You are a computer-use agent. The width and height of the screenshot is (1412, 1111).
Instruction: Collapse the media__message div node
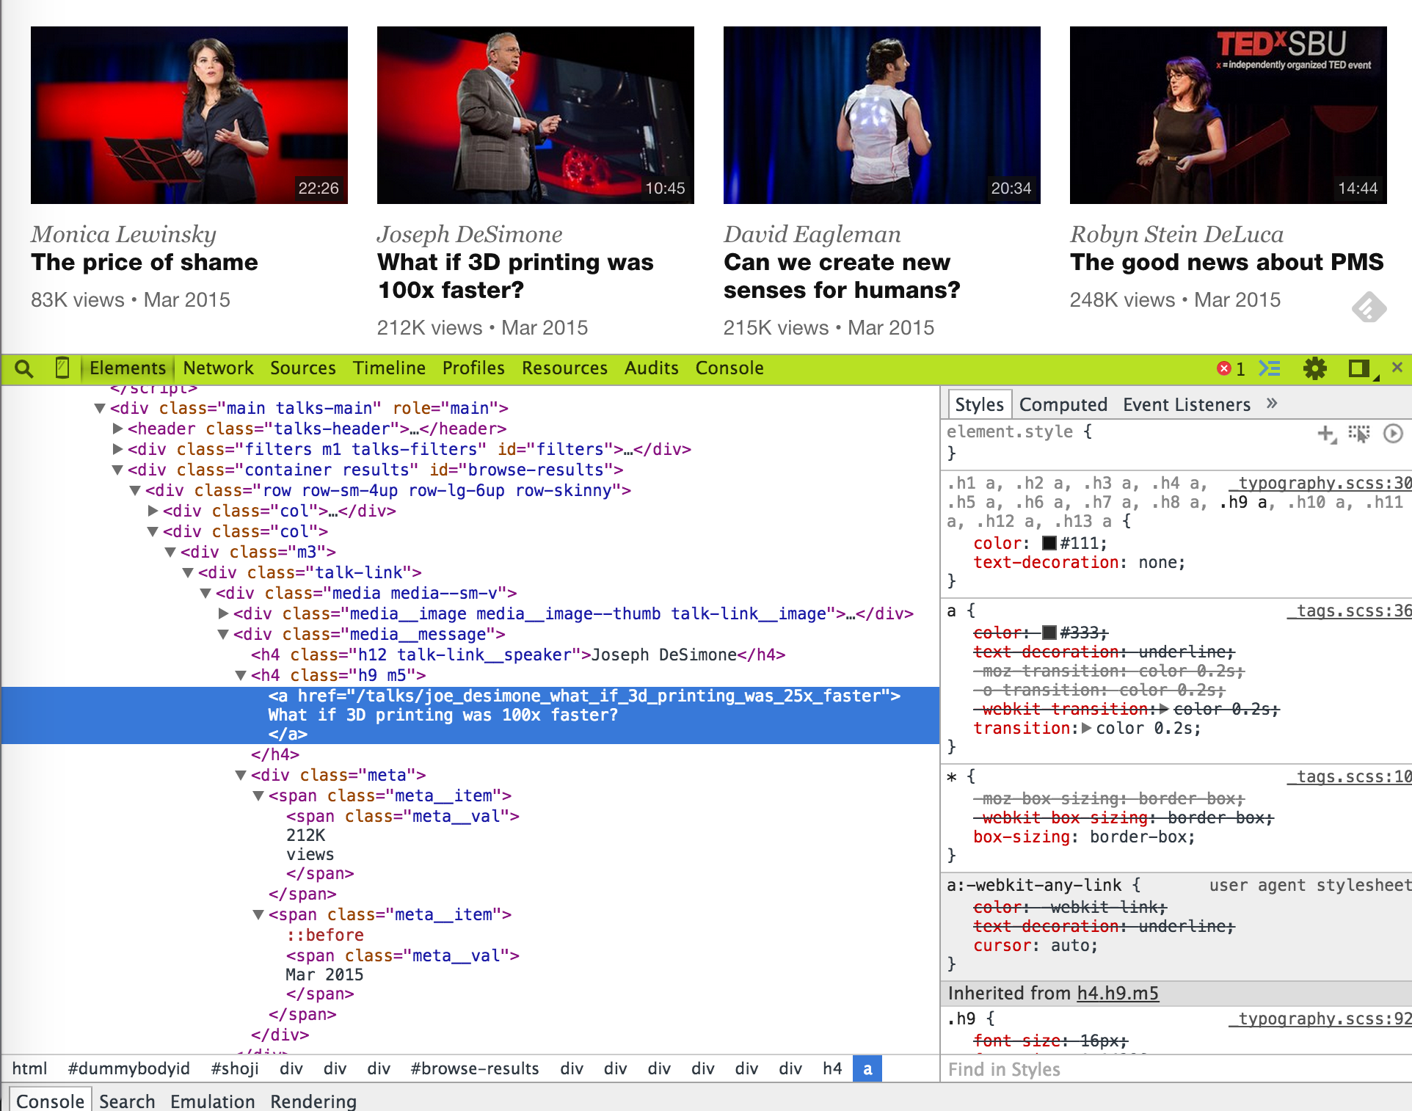(223, 634)
